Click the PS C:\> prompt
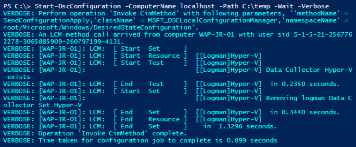Image resolution: width=356 pixels, height=147 pixels. click(14, 7)
